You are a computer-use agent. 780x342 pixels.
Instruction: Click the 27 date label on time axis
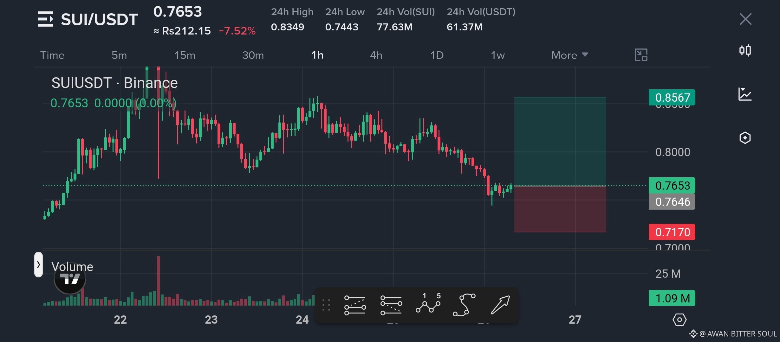575,320
